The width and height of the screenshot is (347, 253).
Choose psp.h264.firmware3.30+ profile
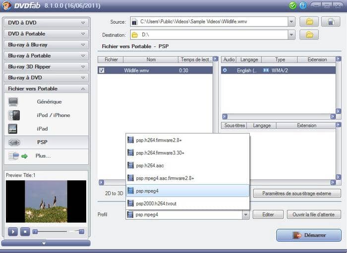(x=188, y=152)
